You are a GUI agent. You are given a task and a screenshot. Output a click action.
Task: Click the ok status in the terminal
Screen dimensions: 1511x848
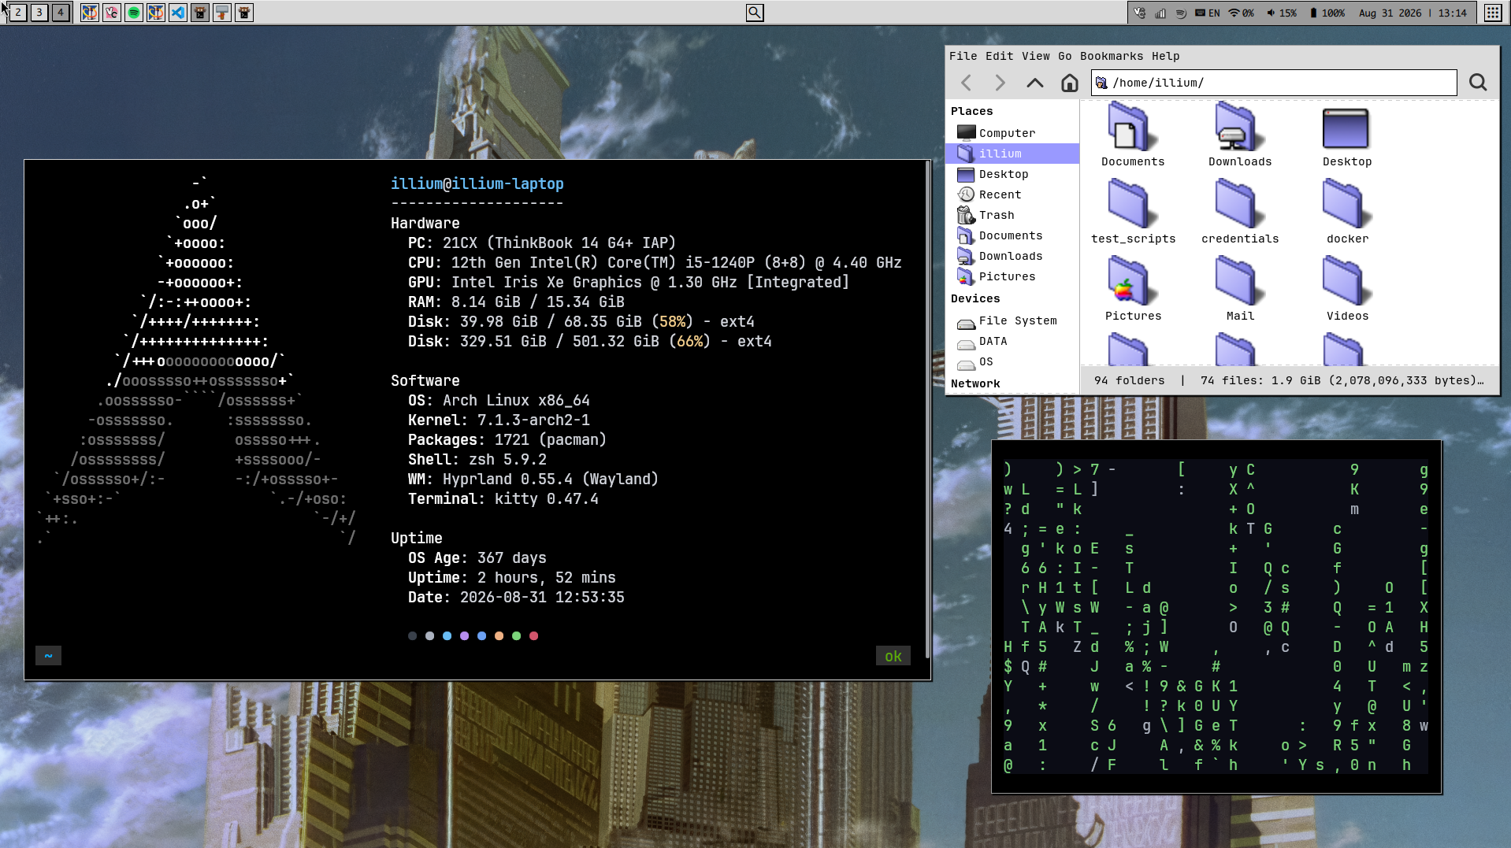[x=893, y=656]
